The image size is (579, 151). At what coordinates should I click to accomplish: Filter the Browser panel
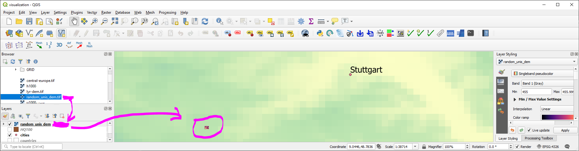(20, 61)
